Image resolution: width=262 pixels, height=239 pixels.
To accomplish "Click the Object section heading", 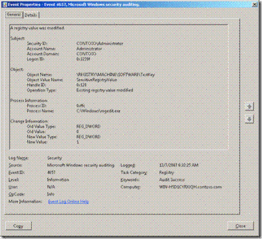I will [17, 69].
